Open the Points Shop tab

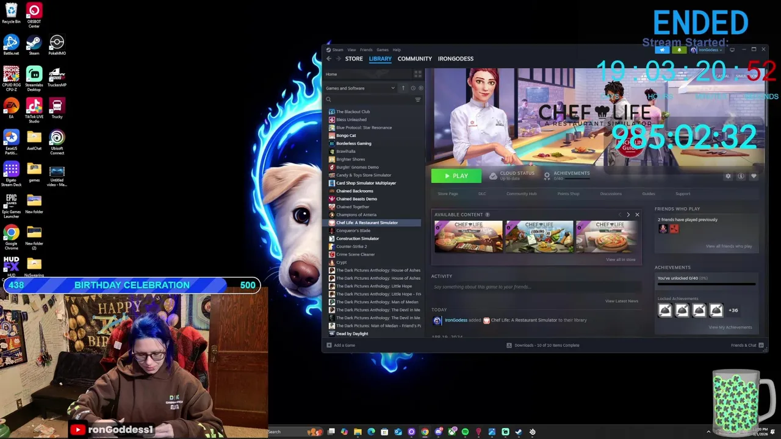568,194
